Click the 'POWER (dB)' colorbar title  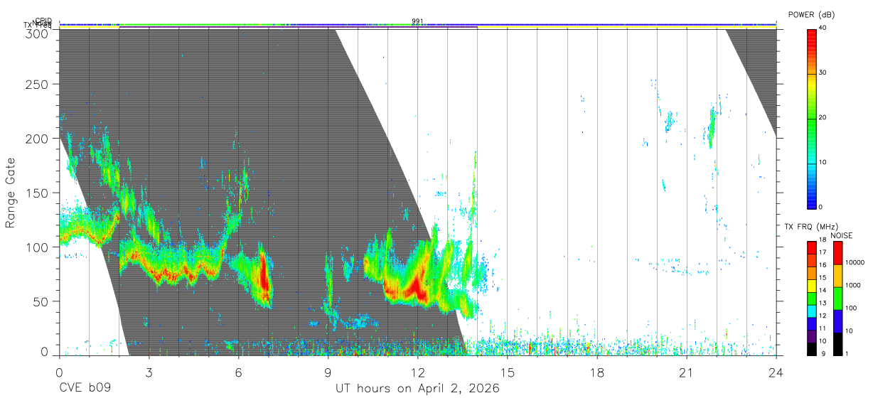click(812, 15)
